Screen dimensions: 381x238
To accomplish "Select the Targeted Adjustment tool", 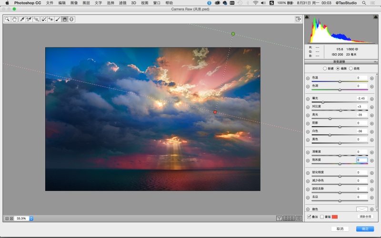I will click(x=36, y=19).
